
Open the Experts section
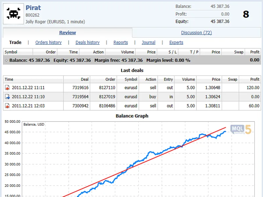pyautogui.click(x=176, y=42)
